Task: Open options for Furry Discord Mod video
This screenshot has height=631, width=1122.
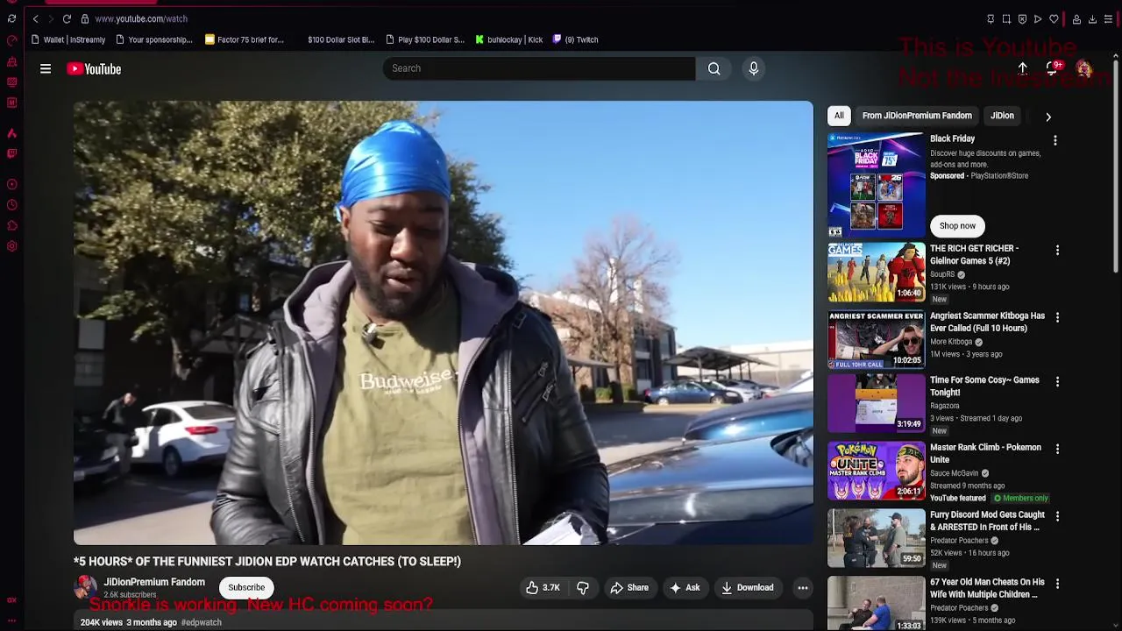Action: click(1057, 516)
